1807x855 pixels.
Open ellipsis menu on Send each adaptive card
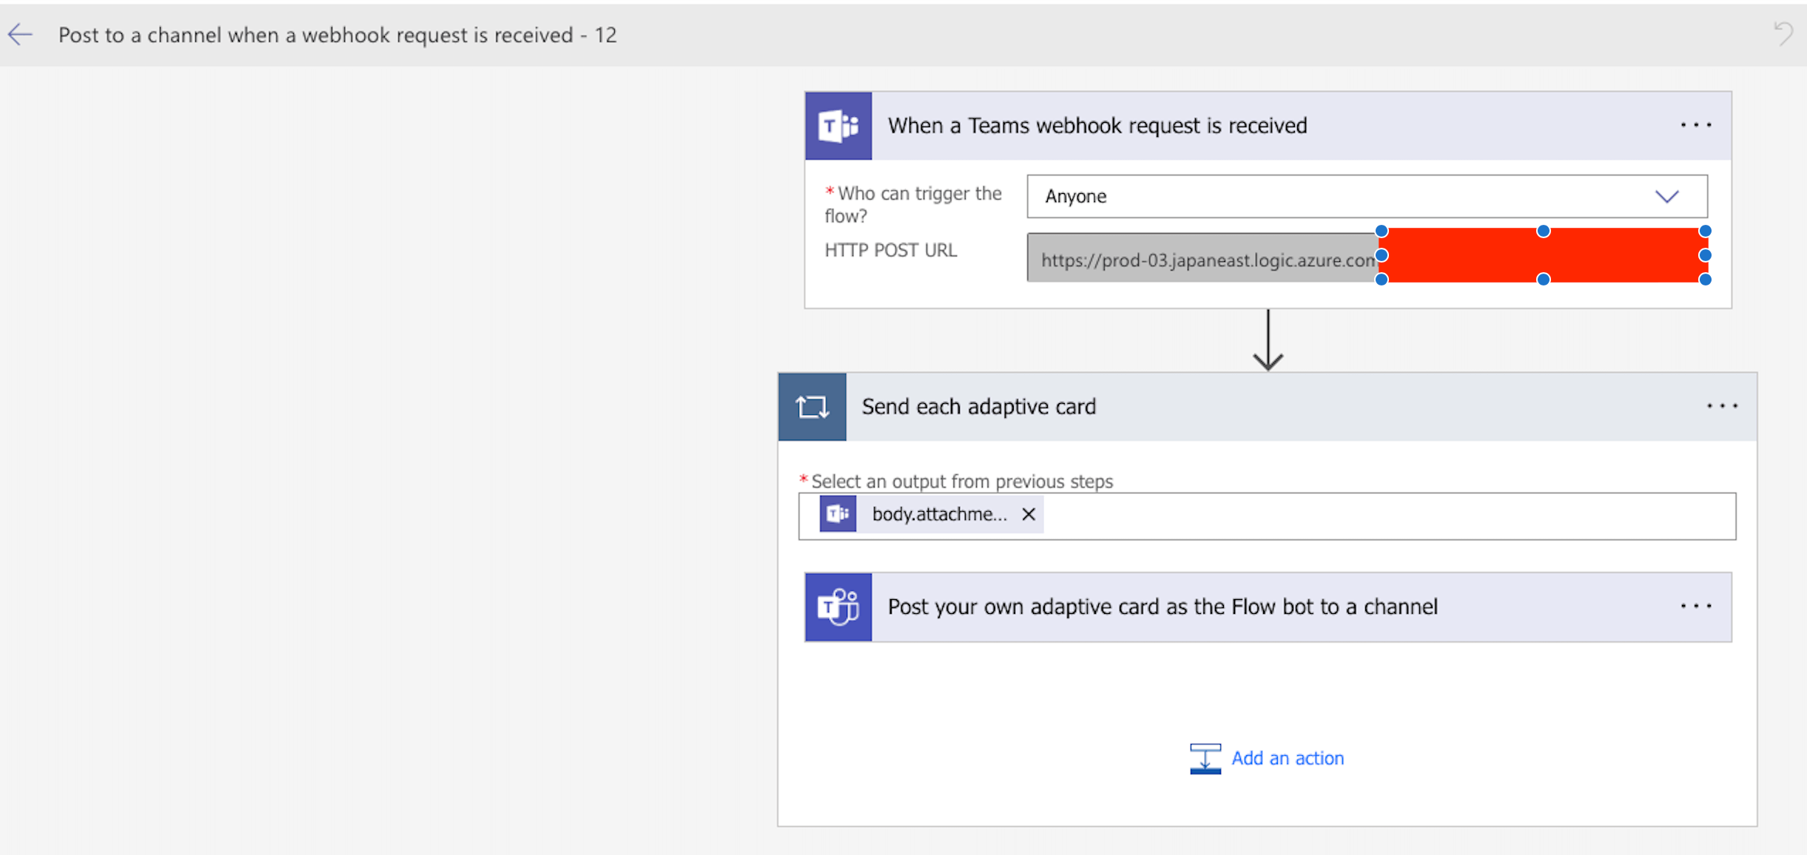(x=1722, y=406)
